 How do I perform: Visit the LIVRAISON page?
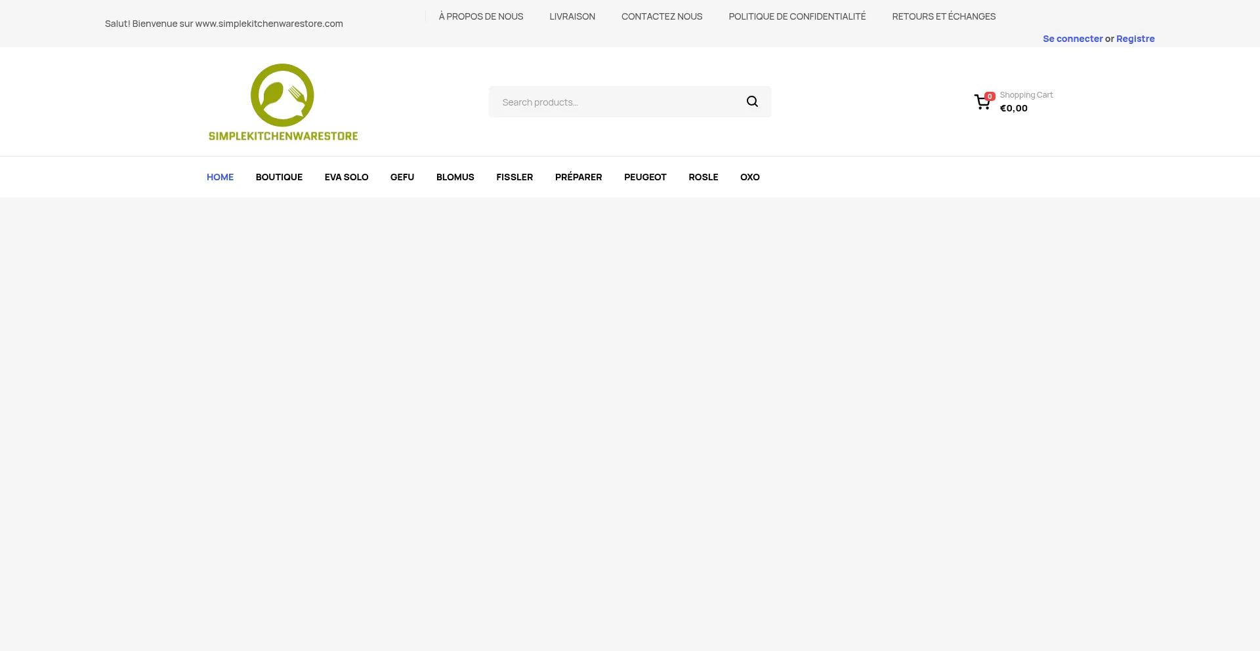(572, 16)
